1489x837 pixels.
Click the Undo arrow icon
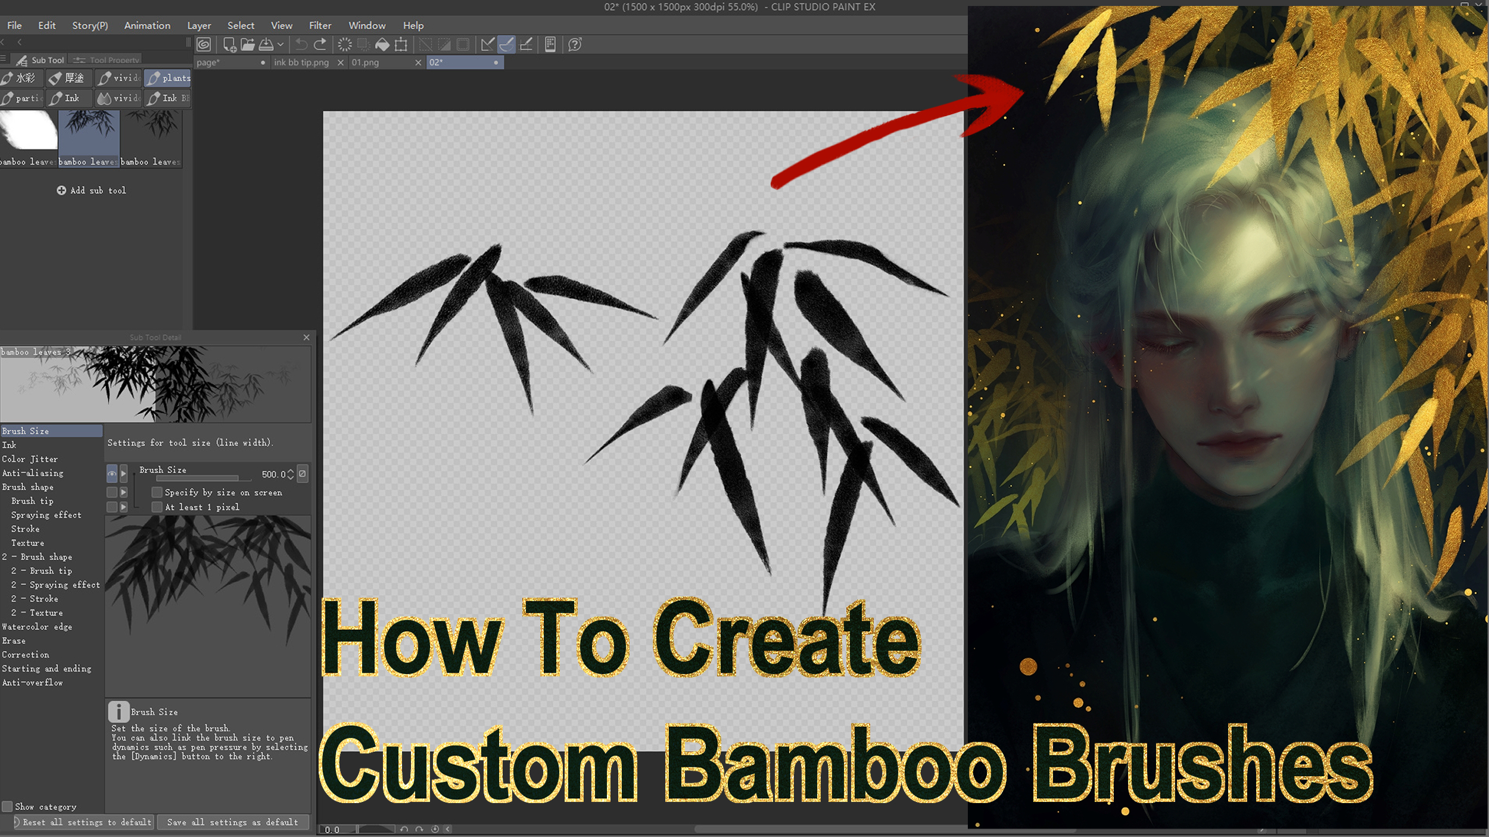click(x=301, y=45)
